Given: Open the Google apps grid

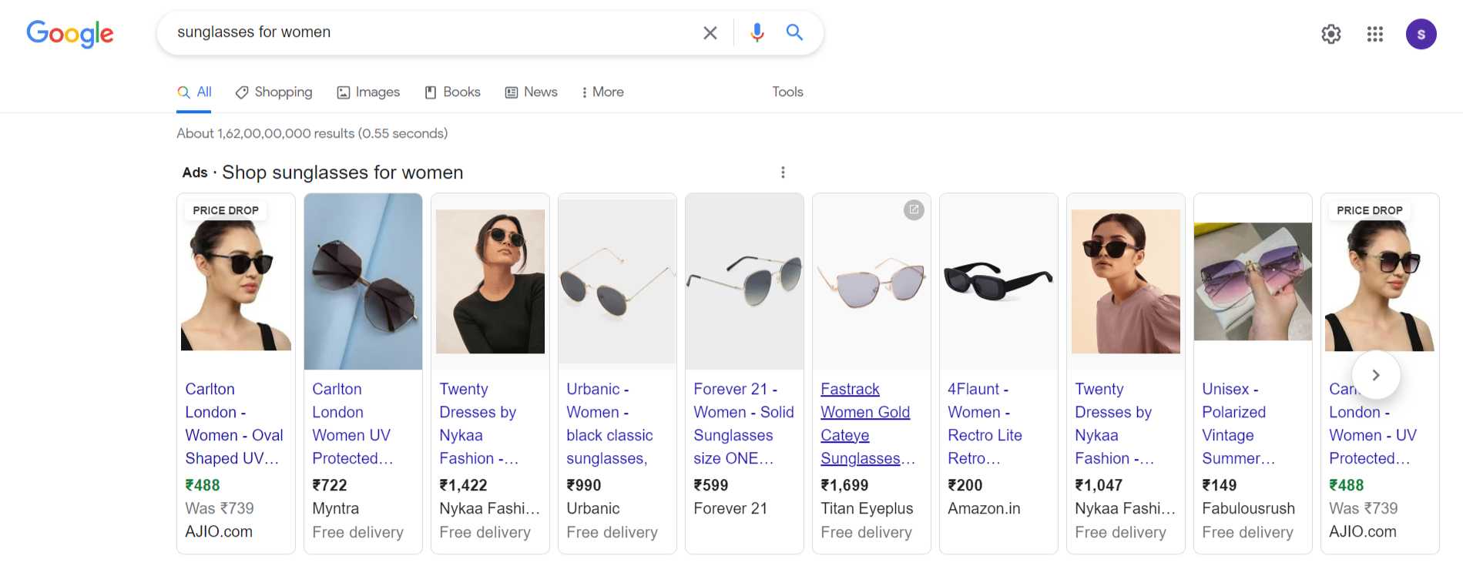Looking at the screenshot, I should (1375, 34).
